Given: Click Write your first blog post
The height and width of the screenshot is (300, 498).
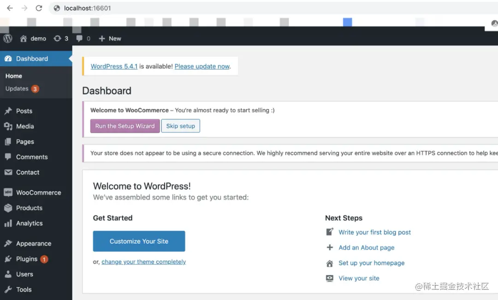Looking at the screenshot, I should [x=374, y=232].
